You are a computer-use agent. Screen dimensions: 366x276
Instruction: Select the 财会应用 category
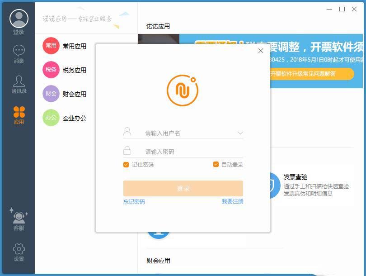65,94
